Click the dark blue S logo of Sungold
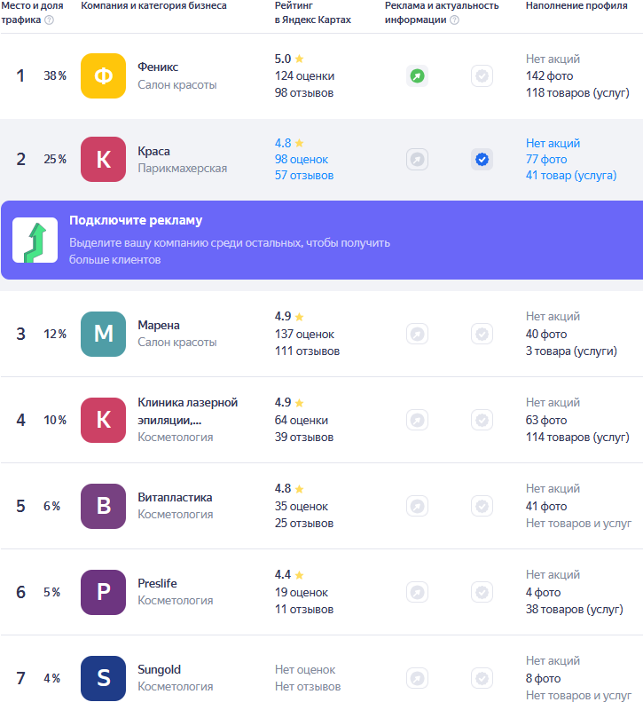This screenshot has width=643, height=710. pyautogui.click(x=103, y=678)
